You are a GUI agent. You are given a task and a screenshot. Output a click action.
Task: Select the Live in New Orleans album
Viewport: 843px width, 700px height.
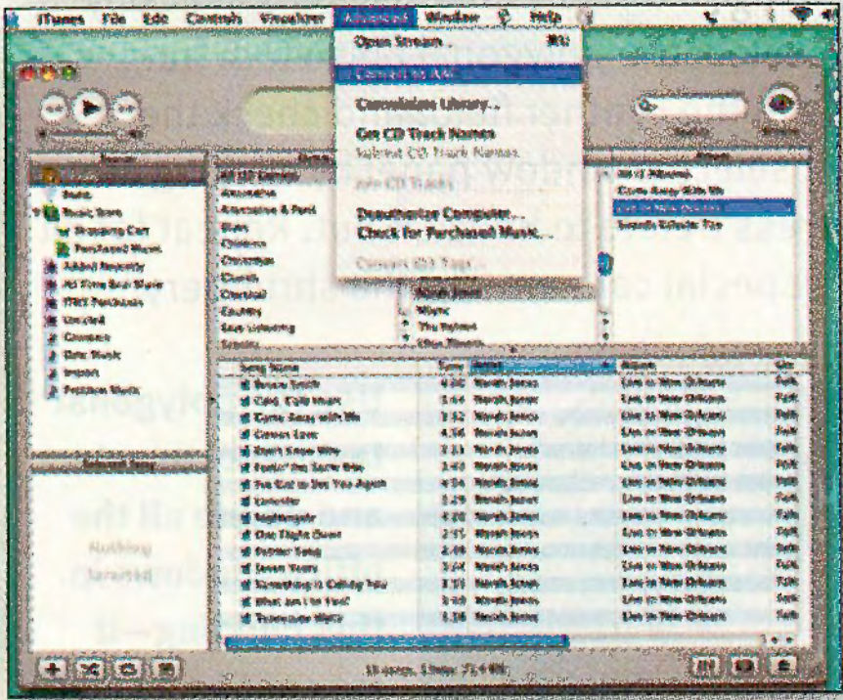point(703,207)
